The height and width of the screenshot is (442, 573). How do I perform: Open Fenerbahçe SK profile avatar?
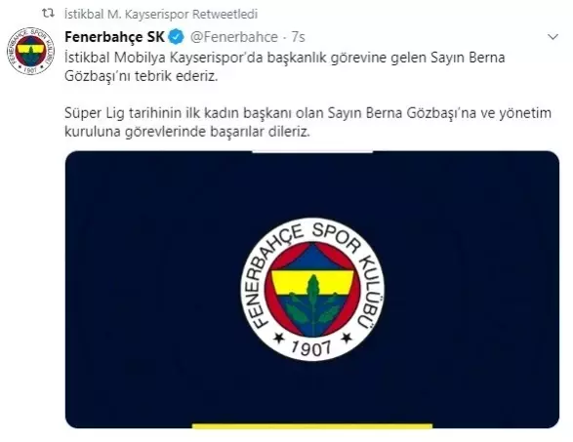[30, 51]
